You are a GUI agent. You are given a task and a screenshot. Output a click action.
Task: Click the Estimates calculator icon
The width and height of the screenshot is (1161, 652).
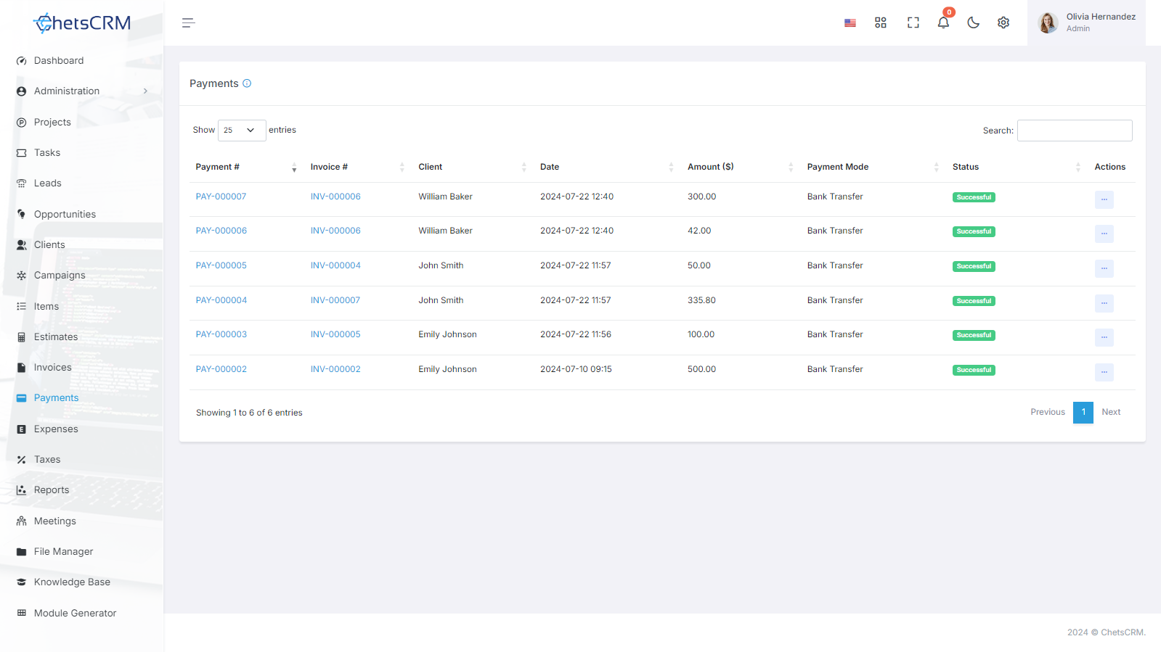point(21,337)
